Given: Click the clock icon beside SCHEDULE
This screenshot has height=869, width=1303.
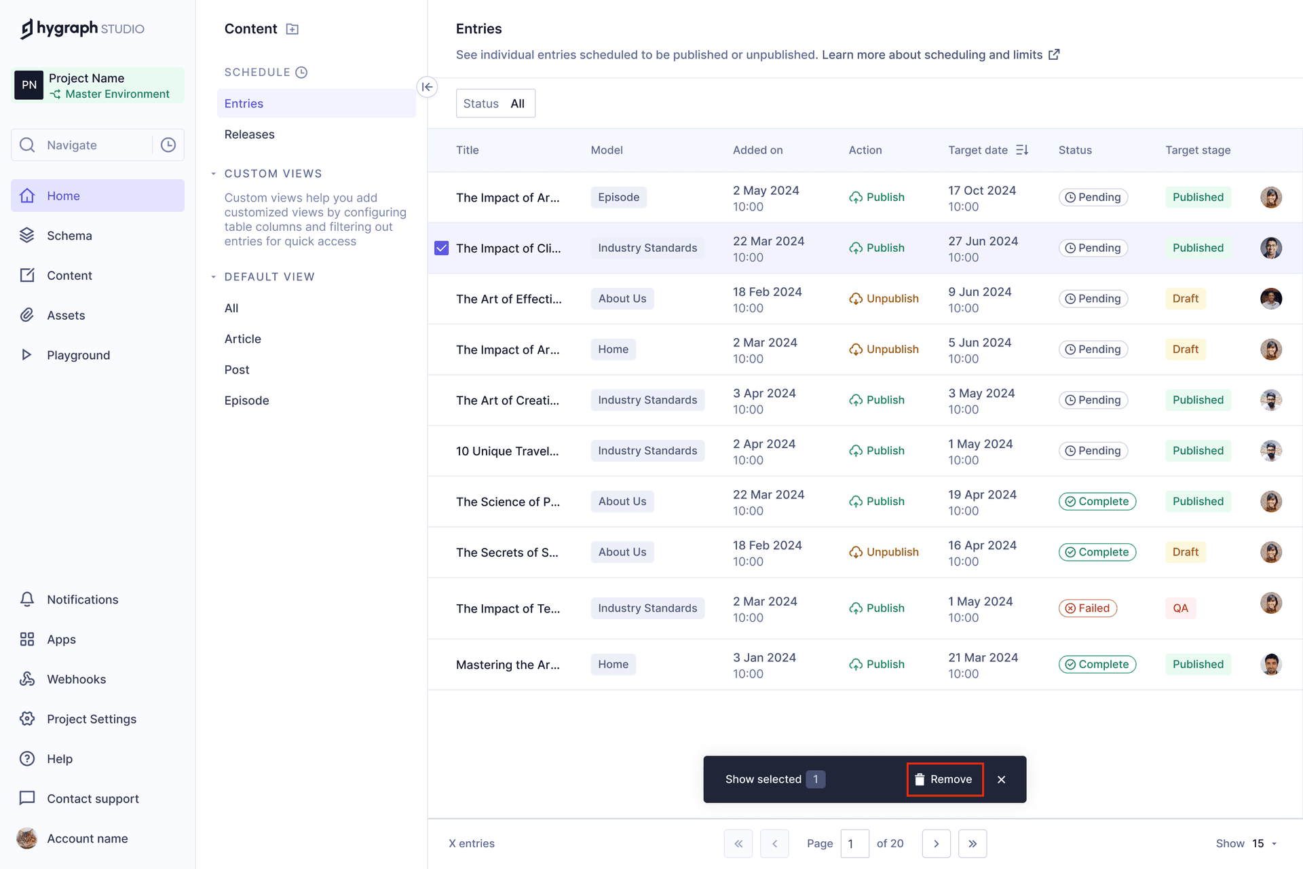Looking at the screenshot, I should (302, 72).
